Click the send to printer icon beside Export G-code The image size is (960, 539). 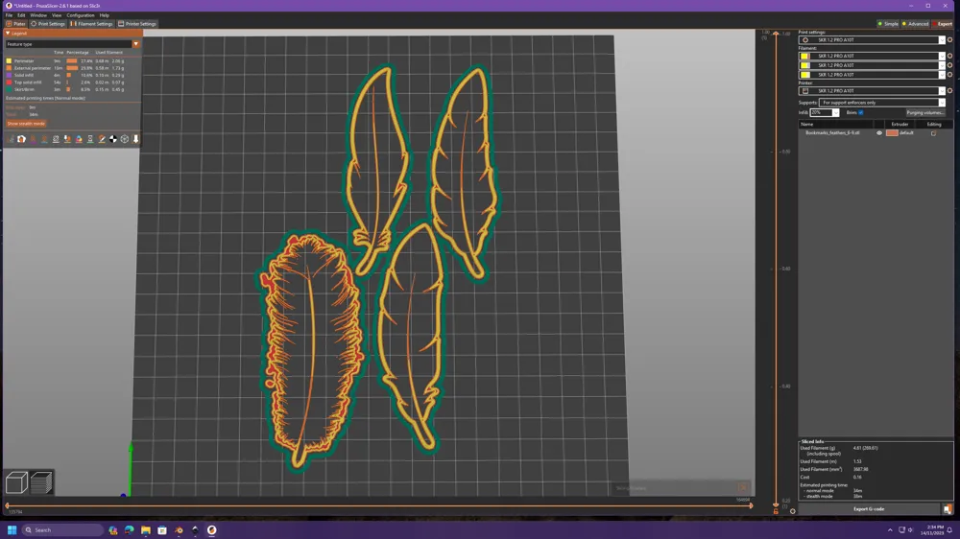pos(948,509)
